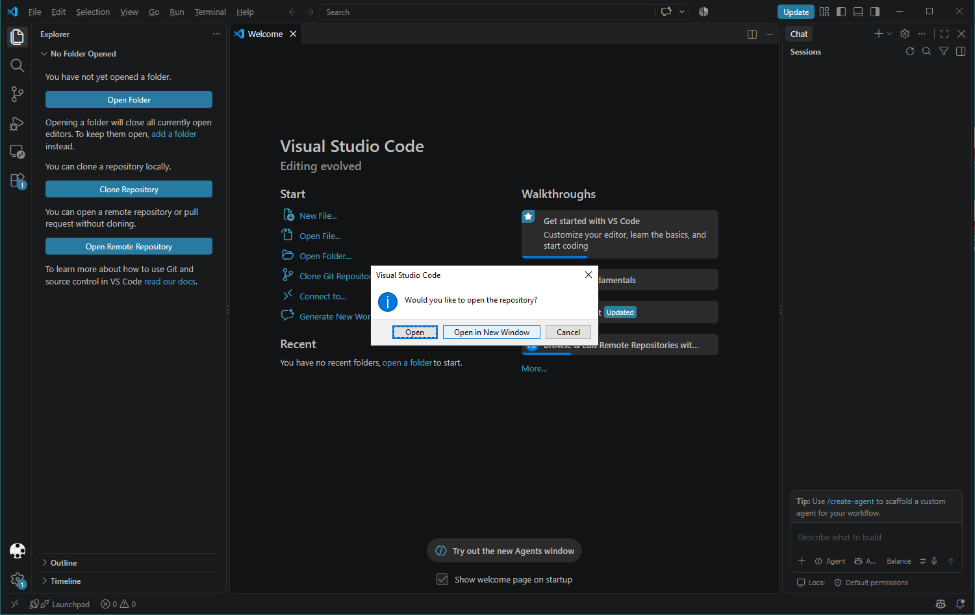Toggle the secondary side bar visibility

pyautogui.click(x=875, y=12)
